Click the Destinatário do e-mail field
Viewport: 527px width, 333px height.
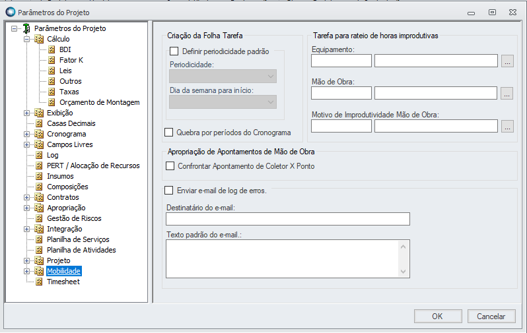[x=287, y=219]
